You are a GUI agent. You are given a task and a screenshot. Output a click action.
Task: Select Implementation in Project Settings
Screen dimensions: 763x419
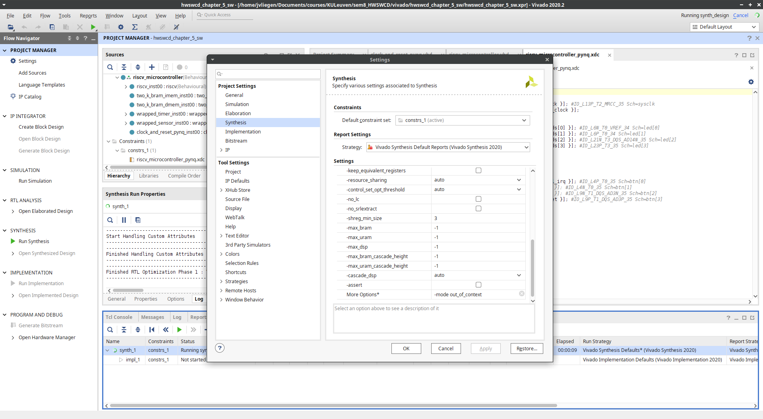[x=243, y=132]
